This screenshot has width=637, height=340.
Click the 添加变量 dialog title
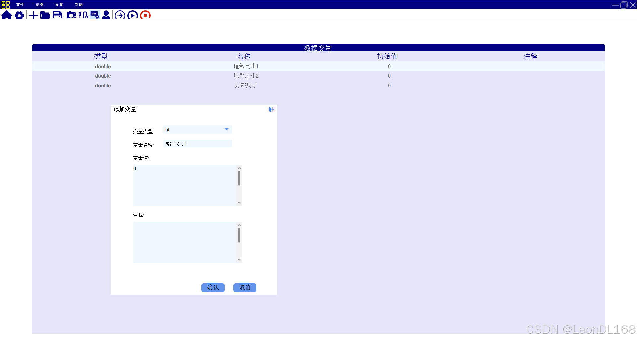tap(125, 109)
